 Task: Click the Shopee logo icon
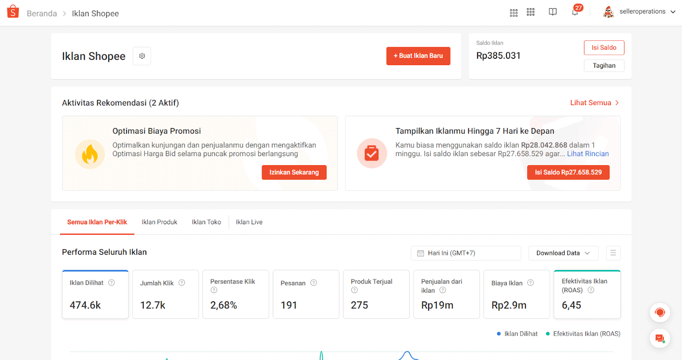[x=13, y=12]
